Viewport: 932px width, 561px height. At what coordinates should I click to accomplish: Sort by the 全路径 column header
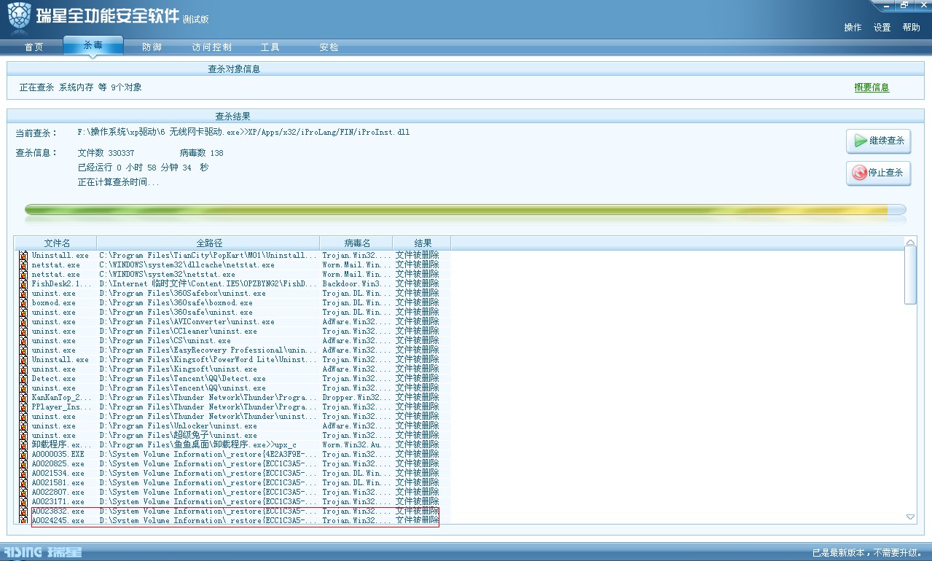click(208, 243)
